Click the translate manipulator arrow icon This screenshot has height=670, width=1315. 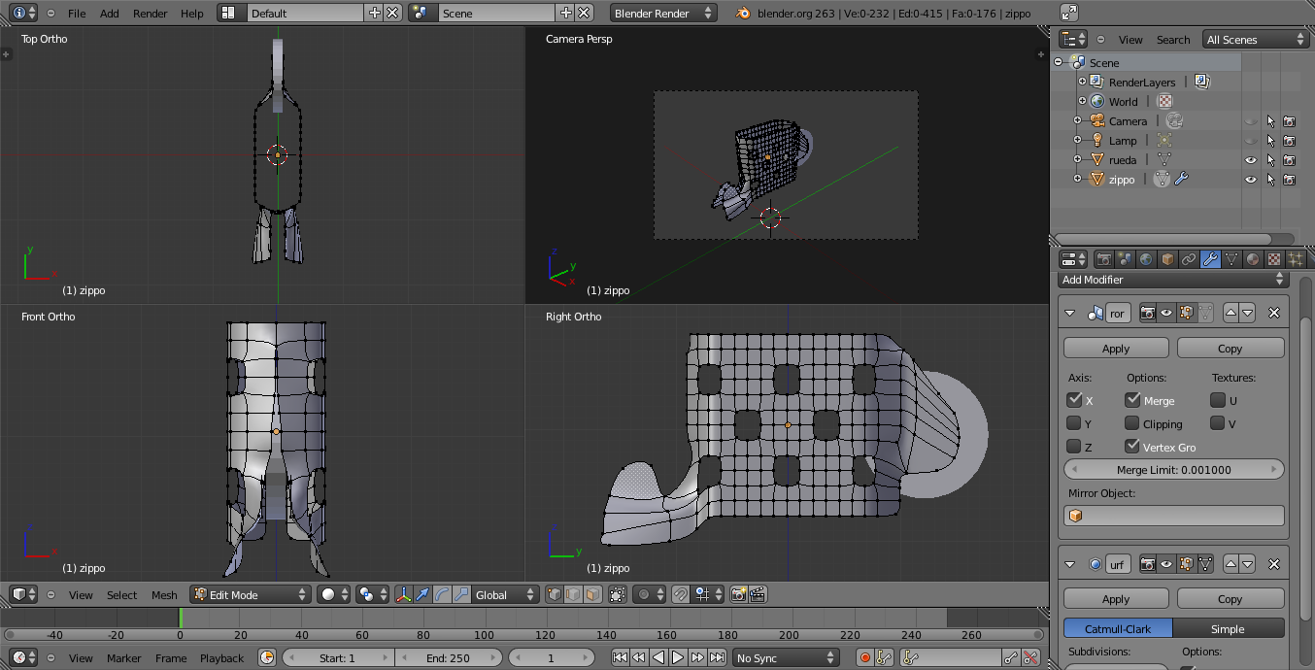pyautogui.click(x=422, y=594)
